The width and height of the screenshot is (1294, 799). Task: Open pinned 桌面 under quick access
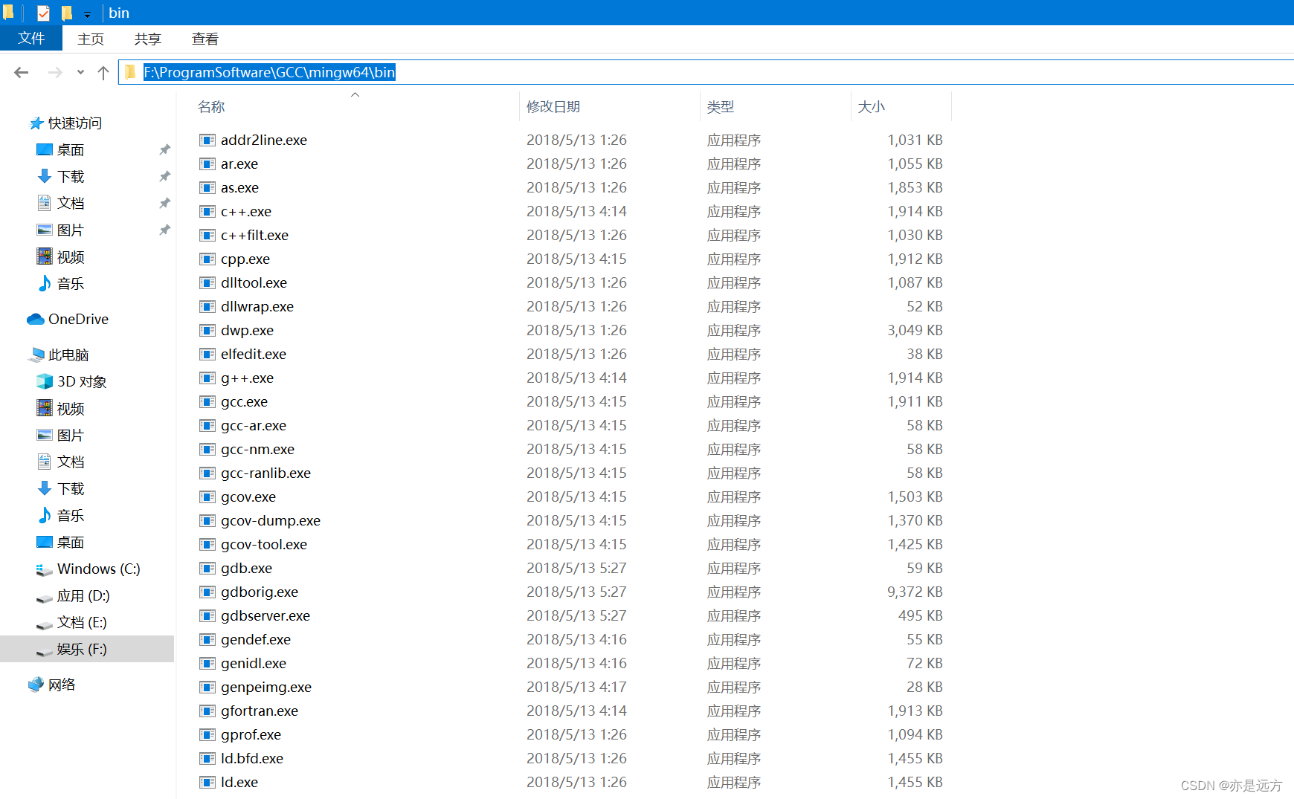point(60,149)
